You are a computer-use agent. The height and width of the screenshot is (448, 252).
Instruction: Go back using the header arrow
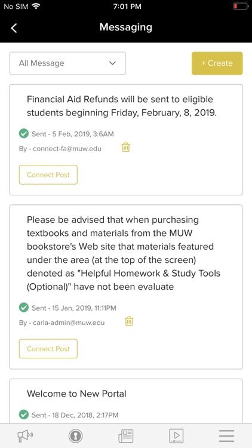point(14,28)
